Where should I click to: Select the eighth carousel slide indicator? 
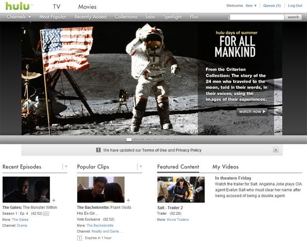pyautogui.click(x=175, y=140)
